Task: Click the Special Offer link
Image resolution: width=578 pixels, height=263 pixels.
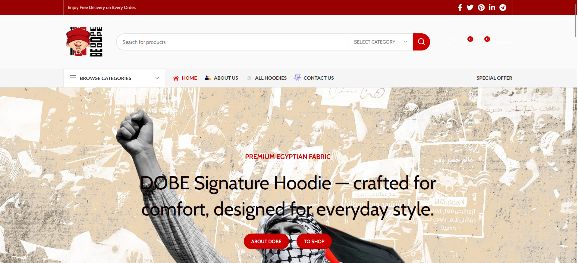Action: tap(494, 78)
